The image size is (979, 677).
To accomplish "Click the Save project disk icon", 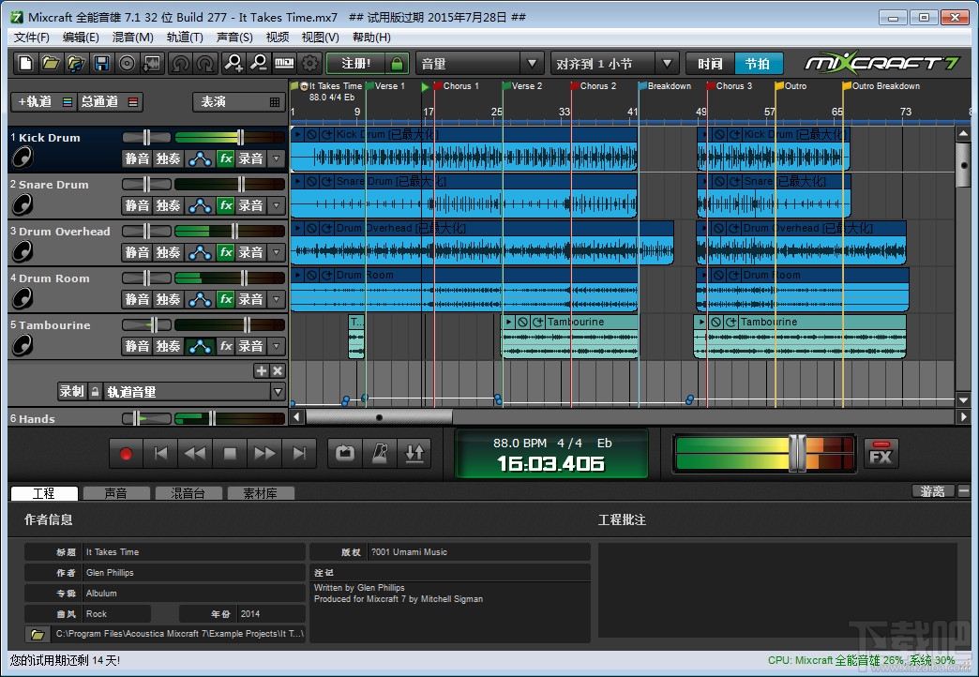I will pyautogui.click(x=101, y=64).
